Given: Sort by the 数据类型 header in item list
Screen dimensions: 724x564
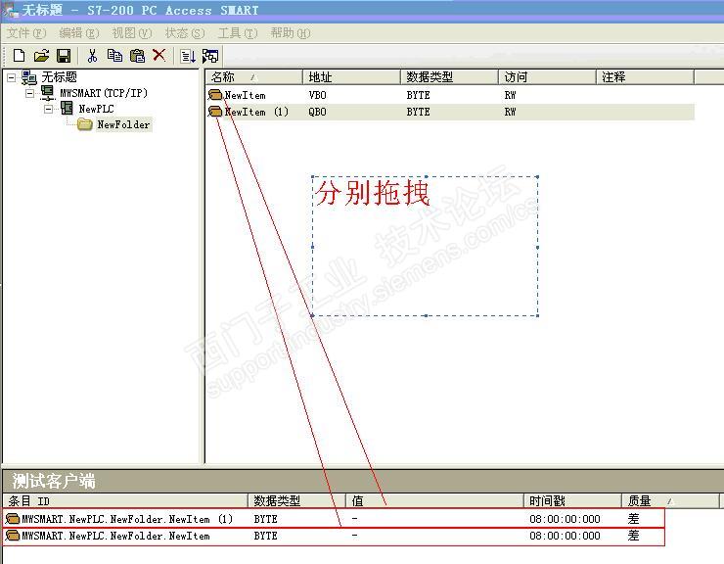Looking at the screenshot, I should pyautogui.click(x=449, y=76).
